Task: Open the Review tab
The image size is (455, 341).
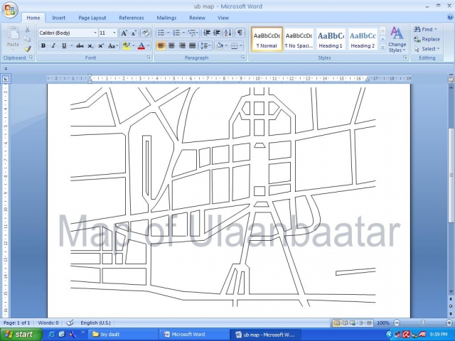Action: pyautogui.click(x=198, y=18)
